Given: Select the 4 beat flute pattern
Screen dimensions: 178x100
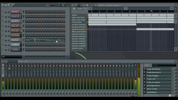Looking at the screenshot, I should tap(77, 22).
